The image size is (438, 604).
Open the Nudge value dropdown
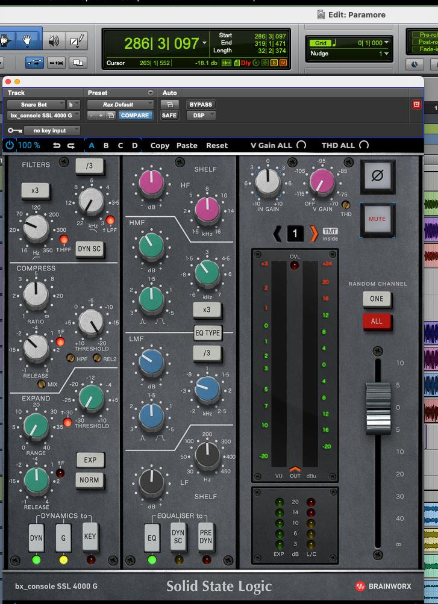(x=386, y=54)
